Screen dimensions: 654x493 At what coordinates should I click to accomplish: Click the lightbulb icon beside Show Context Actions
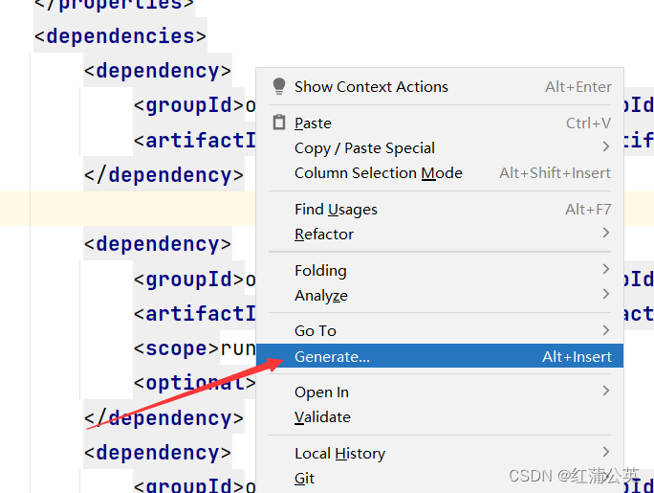[x=279, y=86]
